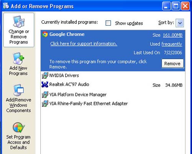The width and height of the screenshot is (192, 154).
Task: Select VIA Rhine-Family Fast Ethernet Adapter entry
Action: pos(113,104)
